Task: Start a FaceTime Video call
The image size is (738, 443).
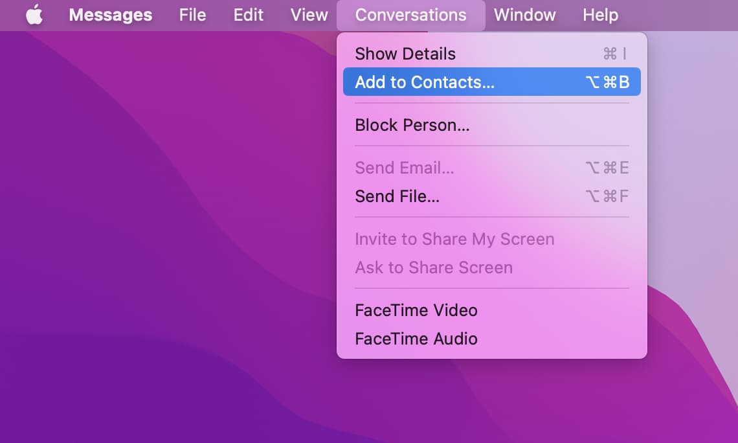Action: [x=492, y=310]
